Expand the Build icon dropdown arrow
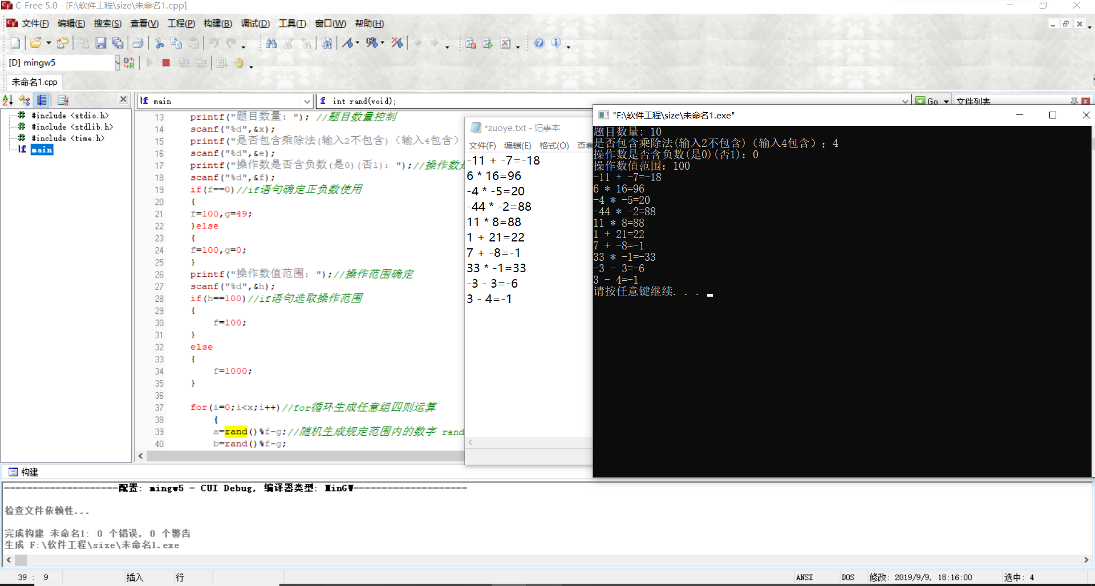Screen dimensions: 1095x586 382,43
